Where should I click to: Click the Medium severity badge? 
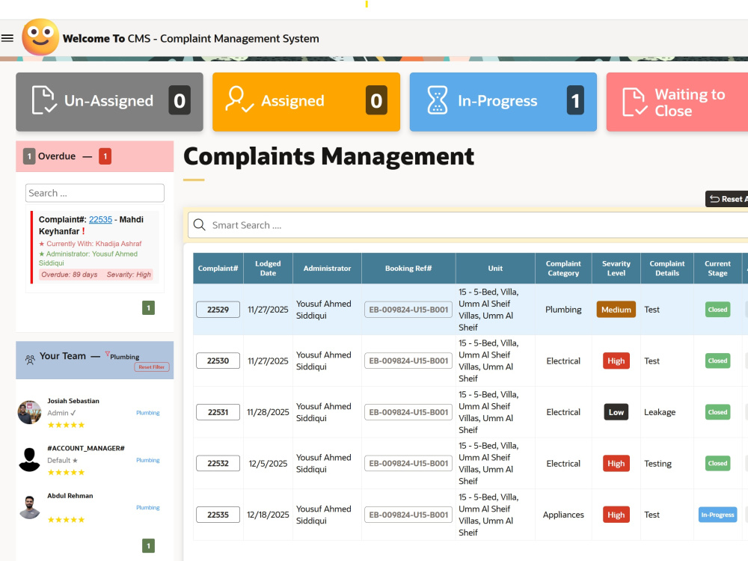616,310
